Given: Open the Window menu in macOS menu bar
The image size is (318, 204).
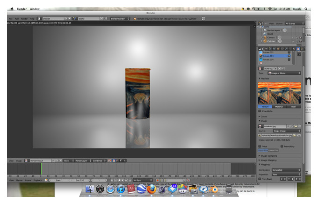Looking at the screenshot, I should click(35, 9).
